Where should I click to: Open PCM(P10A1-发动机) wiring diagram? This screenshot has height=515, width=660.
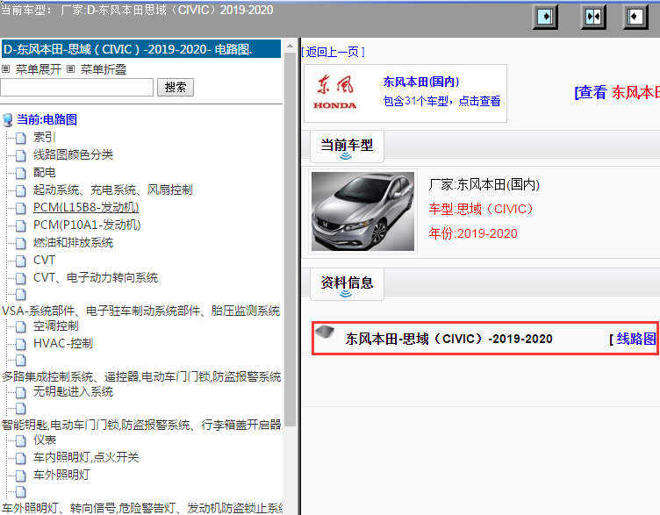coord(87,225)
